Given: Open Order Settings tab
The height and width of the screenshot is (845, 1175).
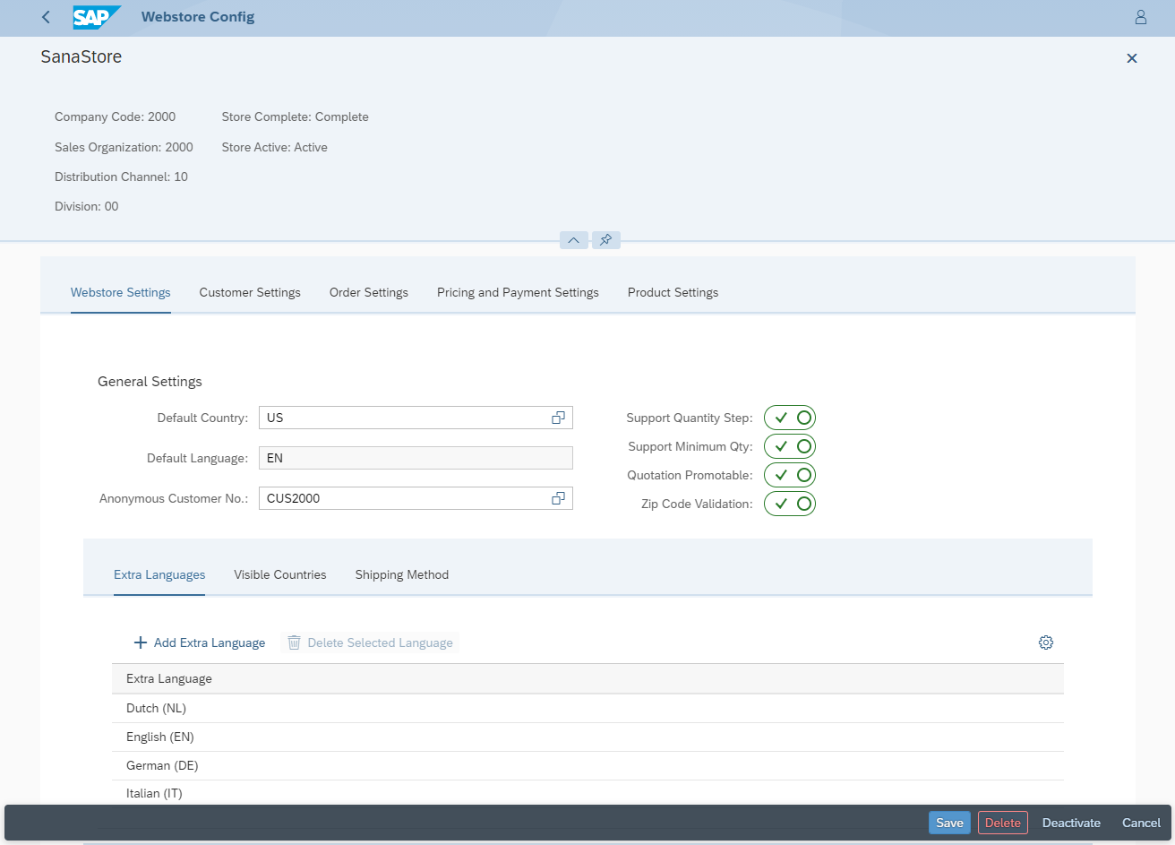Looking at the screenshot, I should coord(369,292).
